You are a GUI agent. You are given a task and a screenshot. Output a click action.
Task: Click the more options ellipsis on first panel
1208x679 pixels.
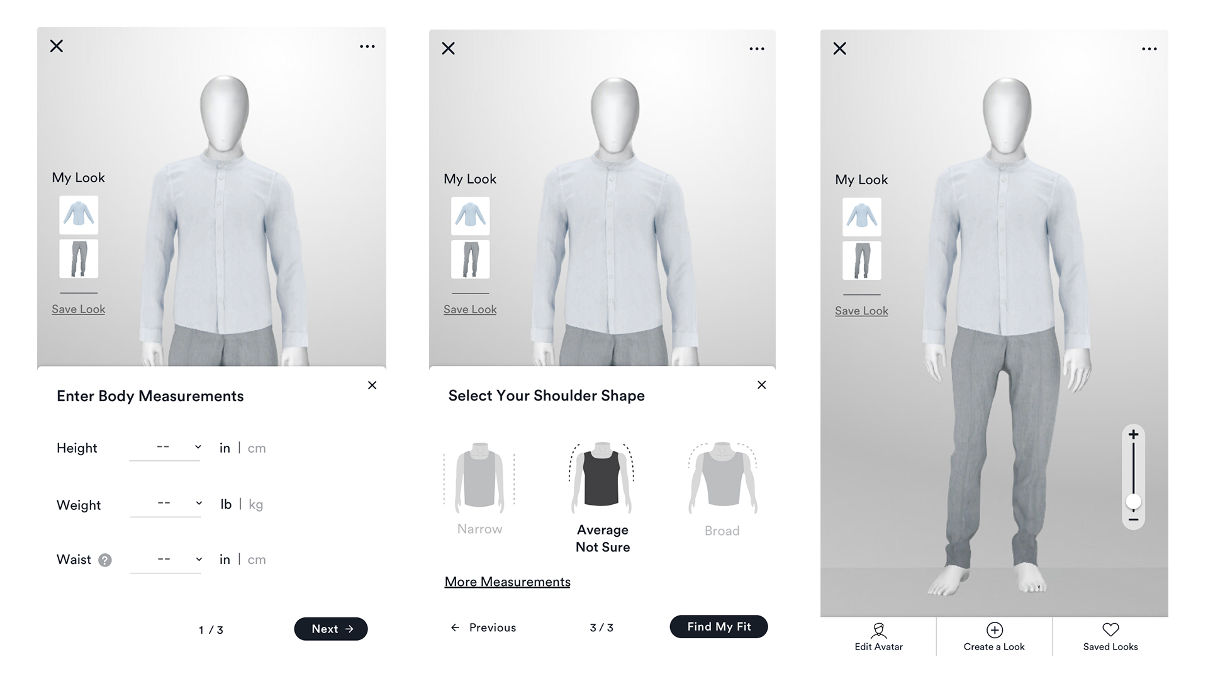point(369,46)
